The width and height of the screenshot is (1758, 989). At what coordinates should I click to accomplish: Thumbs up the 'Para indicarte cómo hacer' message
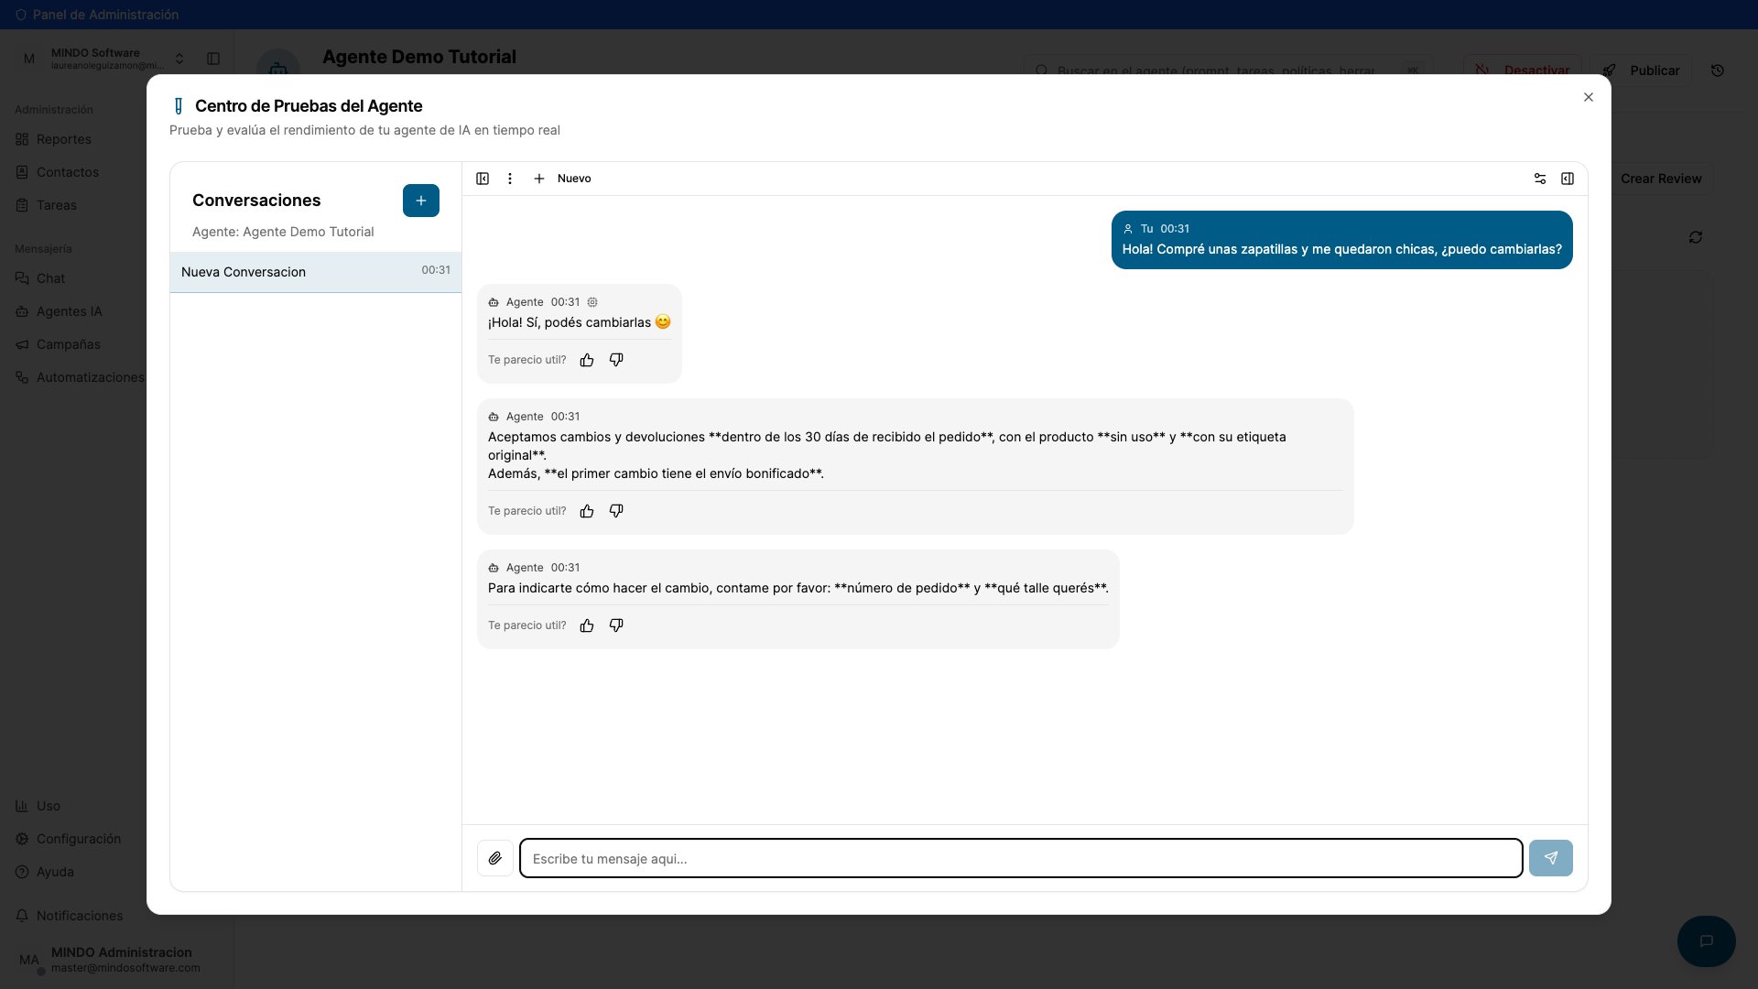tap(587, 625)
